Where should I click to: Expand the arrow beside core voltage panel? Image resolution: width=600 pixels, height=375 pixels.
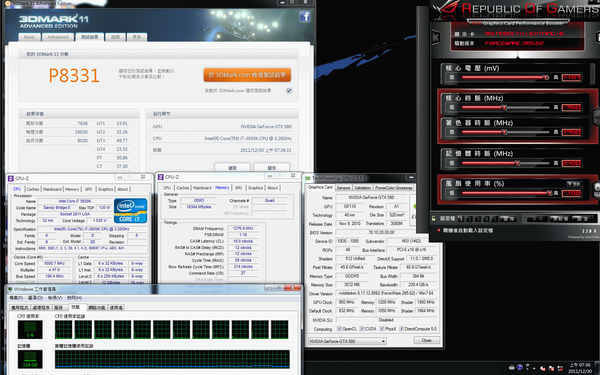click(x=592, y=74)
